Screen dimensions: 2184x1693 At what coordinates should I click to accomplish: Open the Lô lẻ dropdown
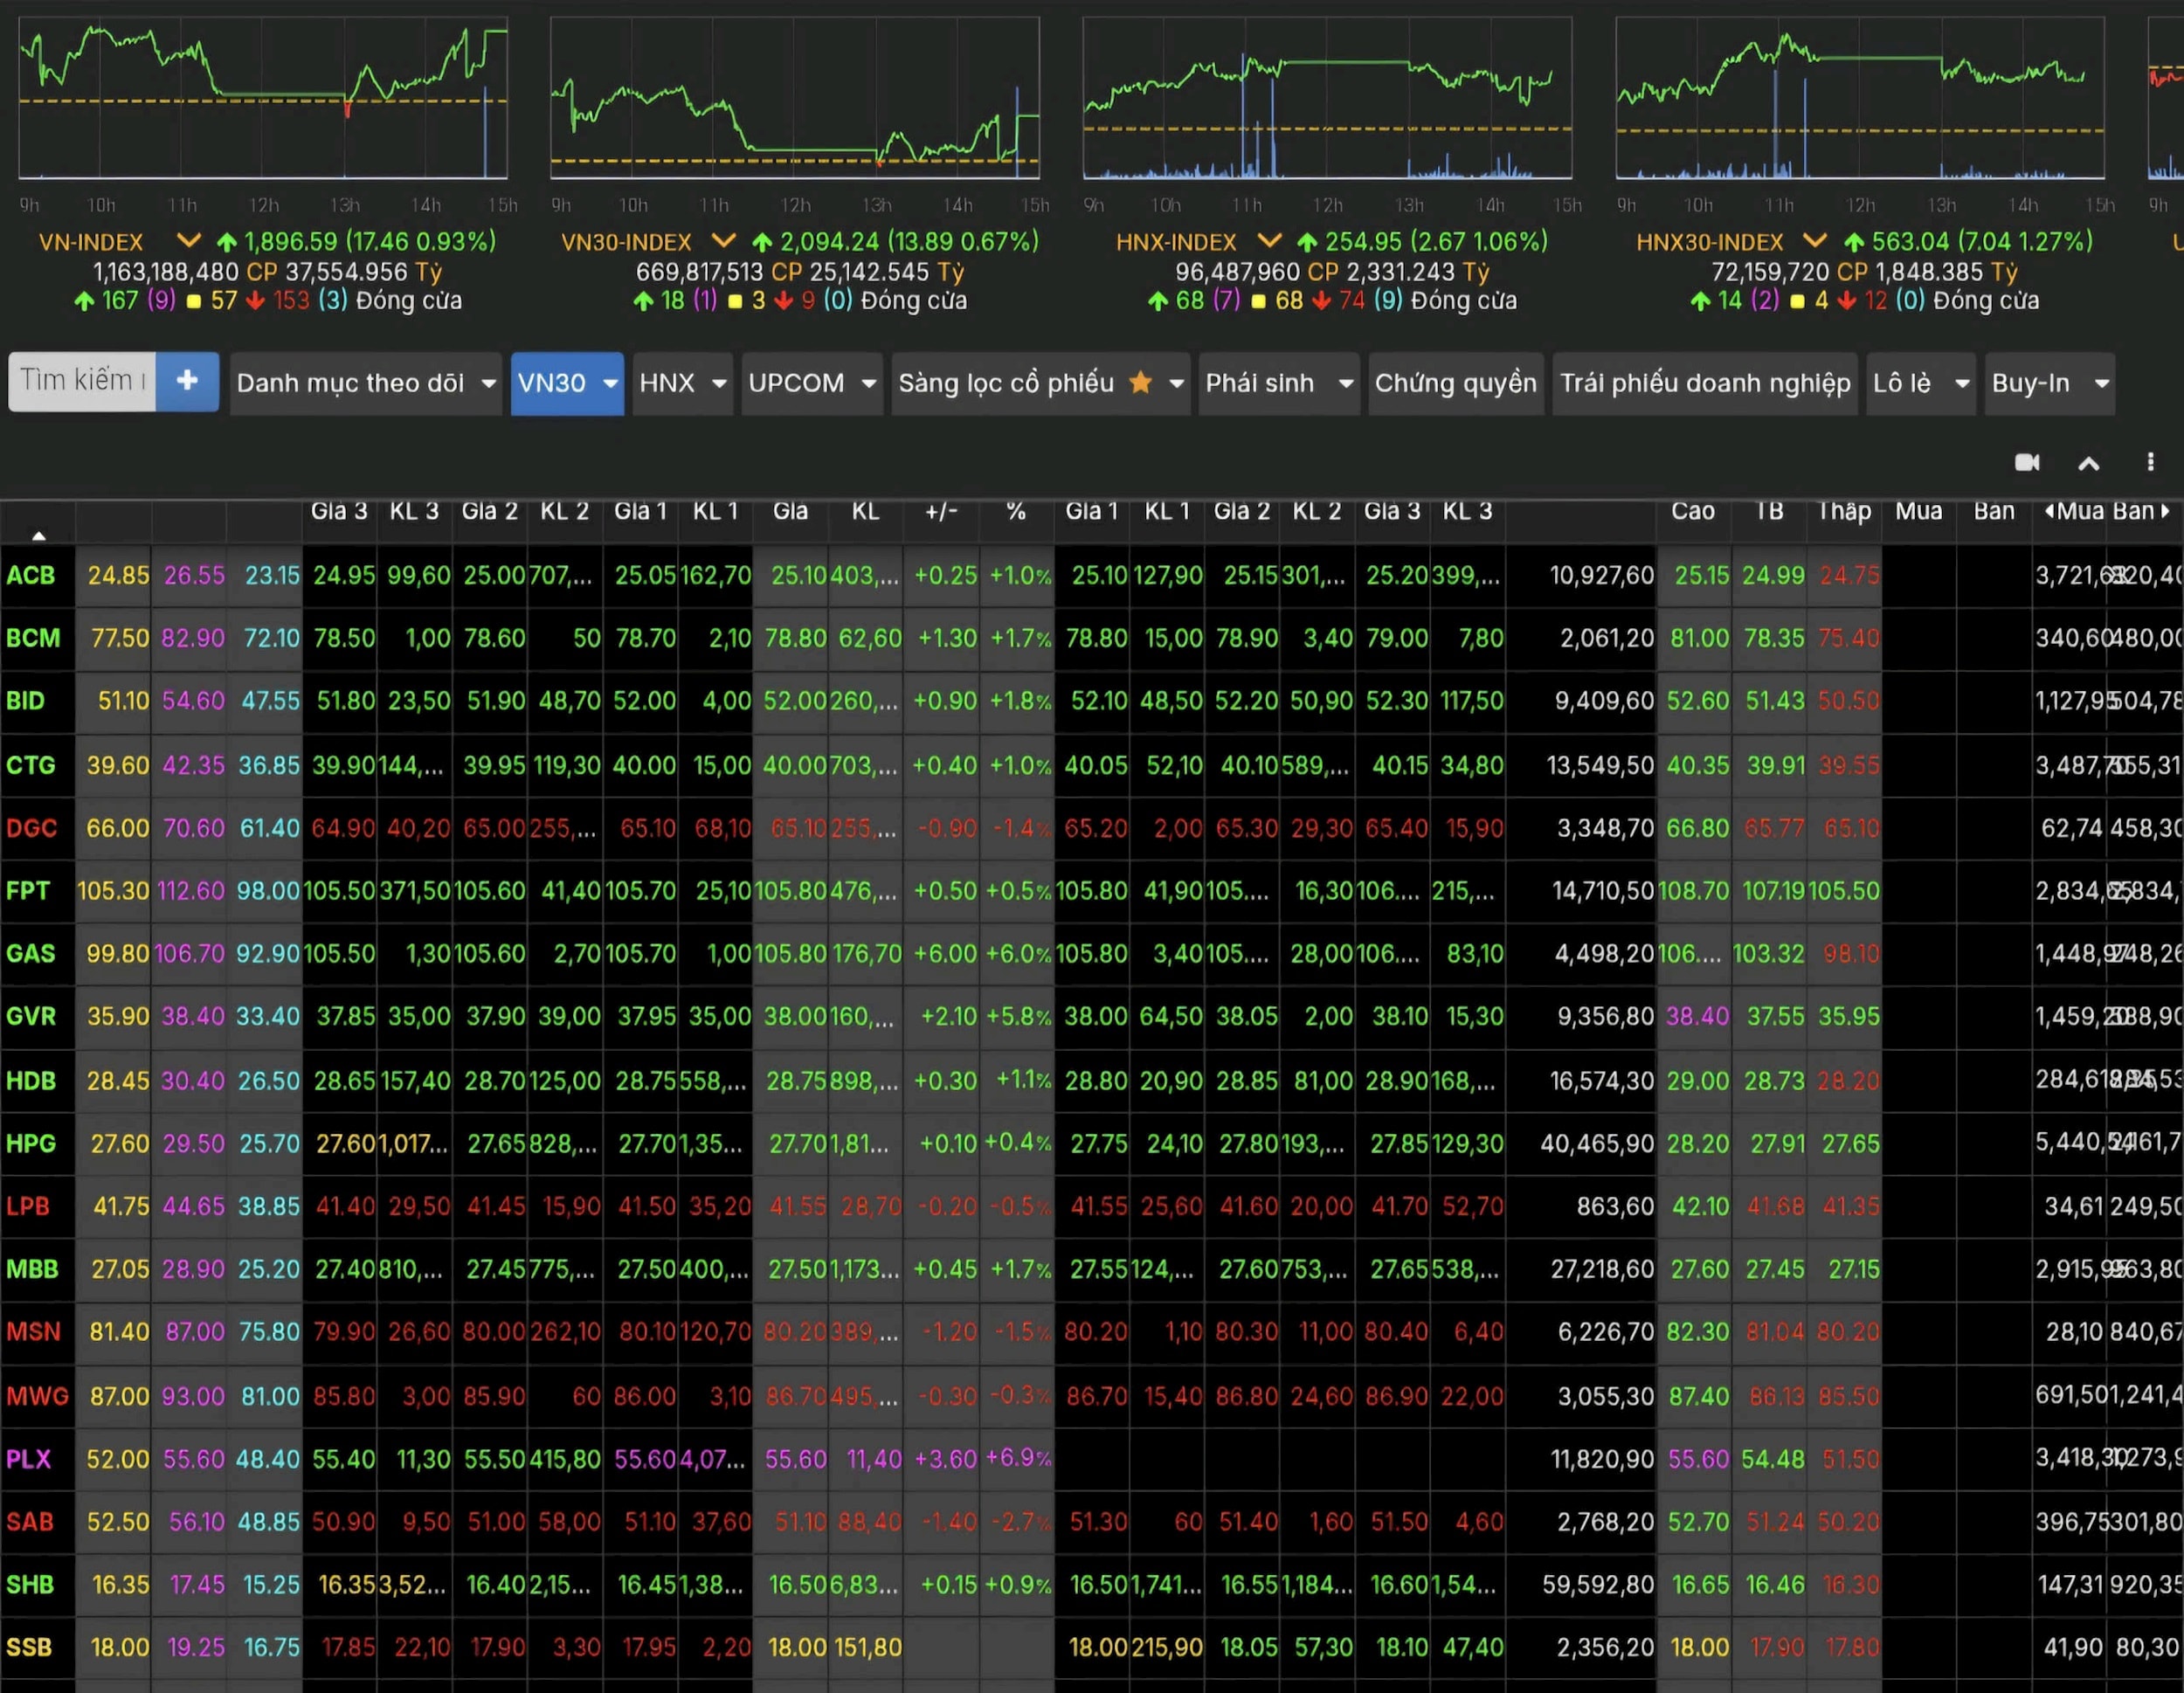coord(1921,383)
